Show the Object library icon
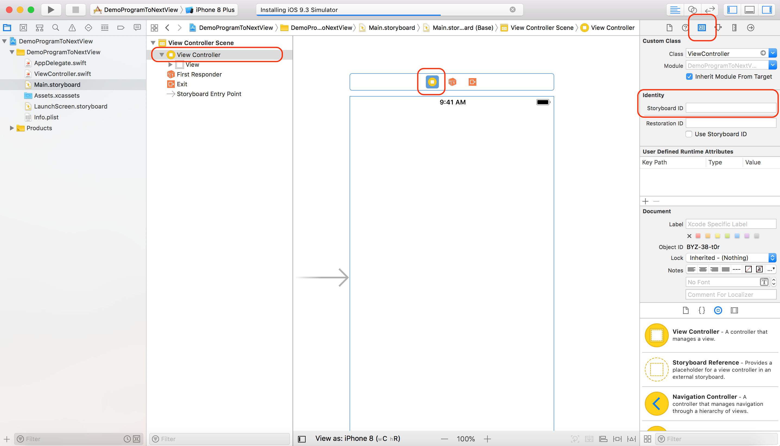Screen dimensions: 780x446 point(718,310)
